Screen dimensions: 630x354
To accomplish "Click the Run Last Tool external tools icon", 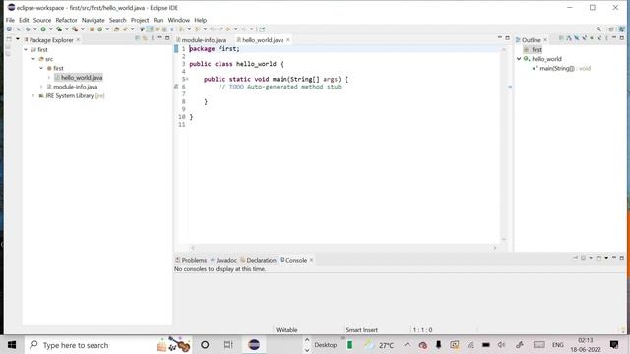I will tap(75, 29).
